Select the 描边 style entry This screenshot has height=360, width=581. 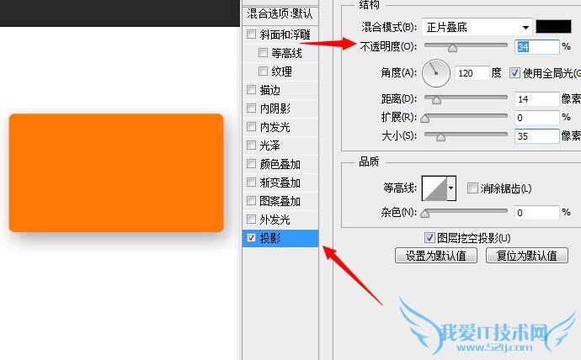click(x=280, y=90)
